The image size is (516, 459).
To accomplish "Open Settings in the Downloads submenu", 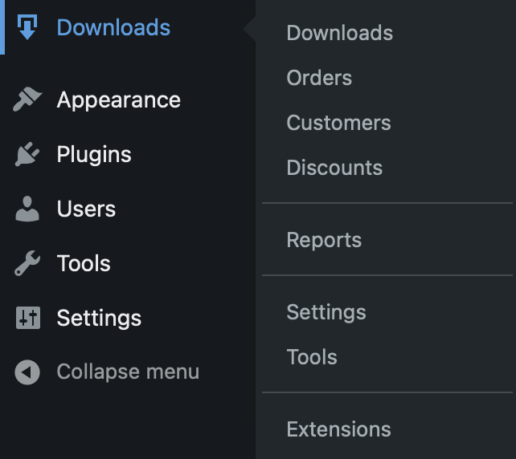I will [326, 312].
